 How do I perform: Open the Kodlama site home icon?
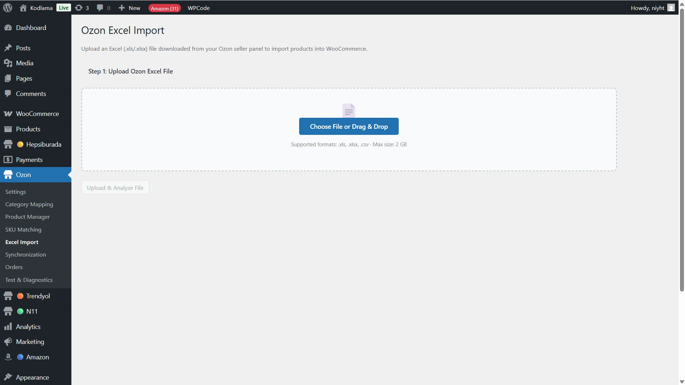coord(23,8)
